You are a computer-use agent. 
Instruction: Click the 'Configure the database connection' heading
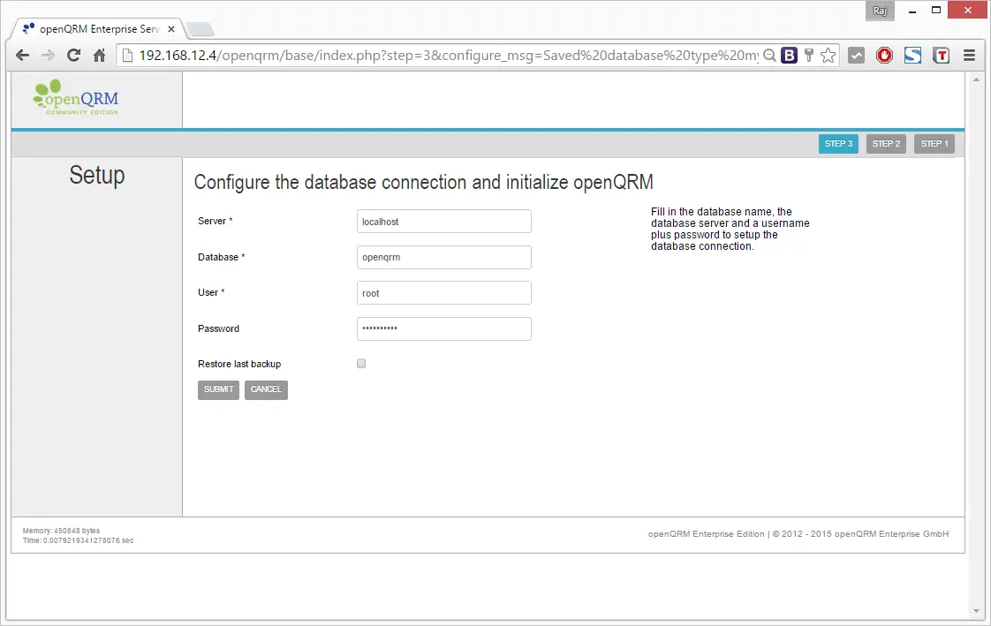pos(423,183)
